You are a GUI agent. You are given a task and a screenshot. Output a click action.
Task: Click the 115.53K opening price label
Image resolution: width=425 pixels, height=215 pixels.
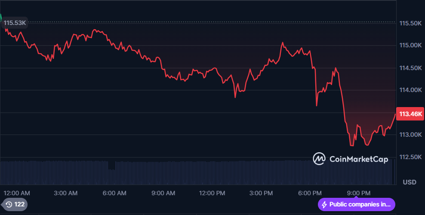(x=15, y=23)
